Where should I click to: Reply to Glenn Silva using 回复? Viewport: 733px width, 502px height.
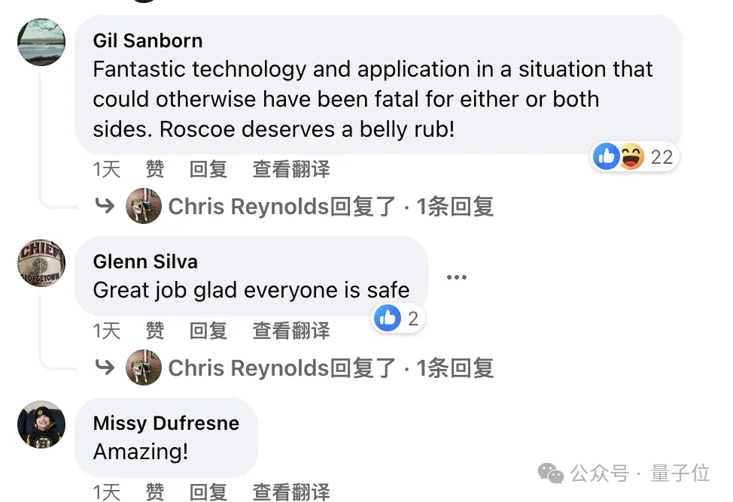208,331
